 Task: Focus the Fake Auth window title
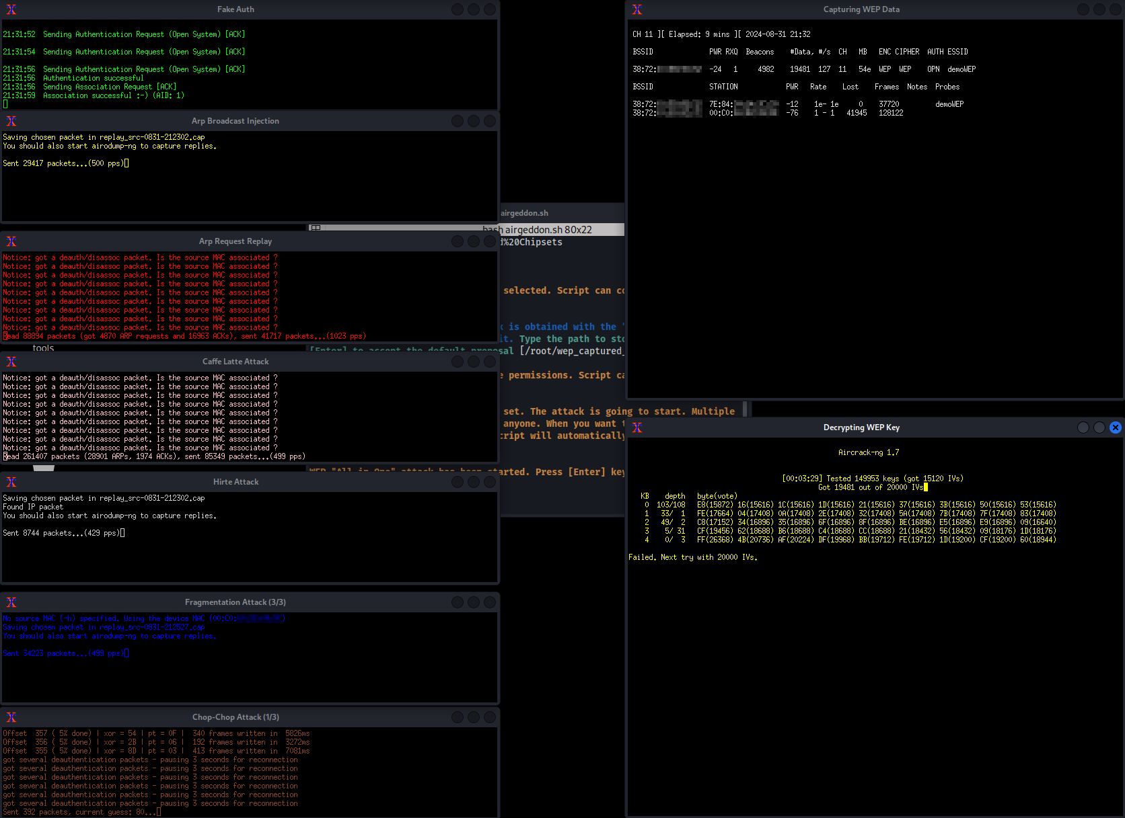tap(235, 9)
